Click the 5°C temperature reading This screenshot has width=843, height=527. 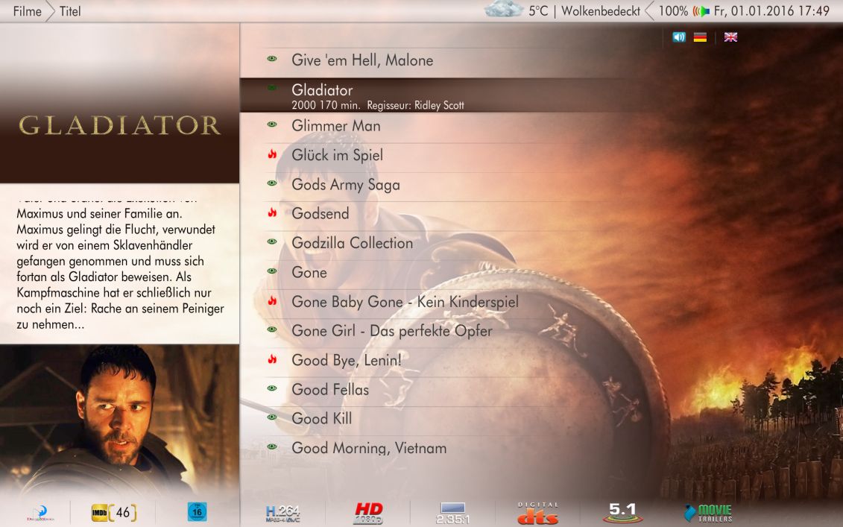538,10
